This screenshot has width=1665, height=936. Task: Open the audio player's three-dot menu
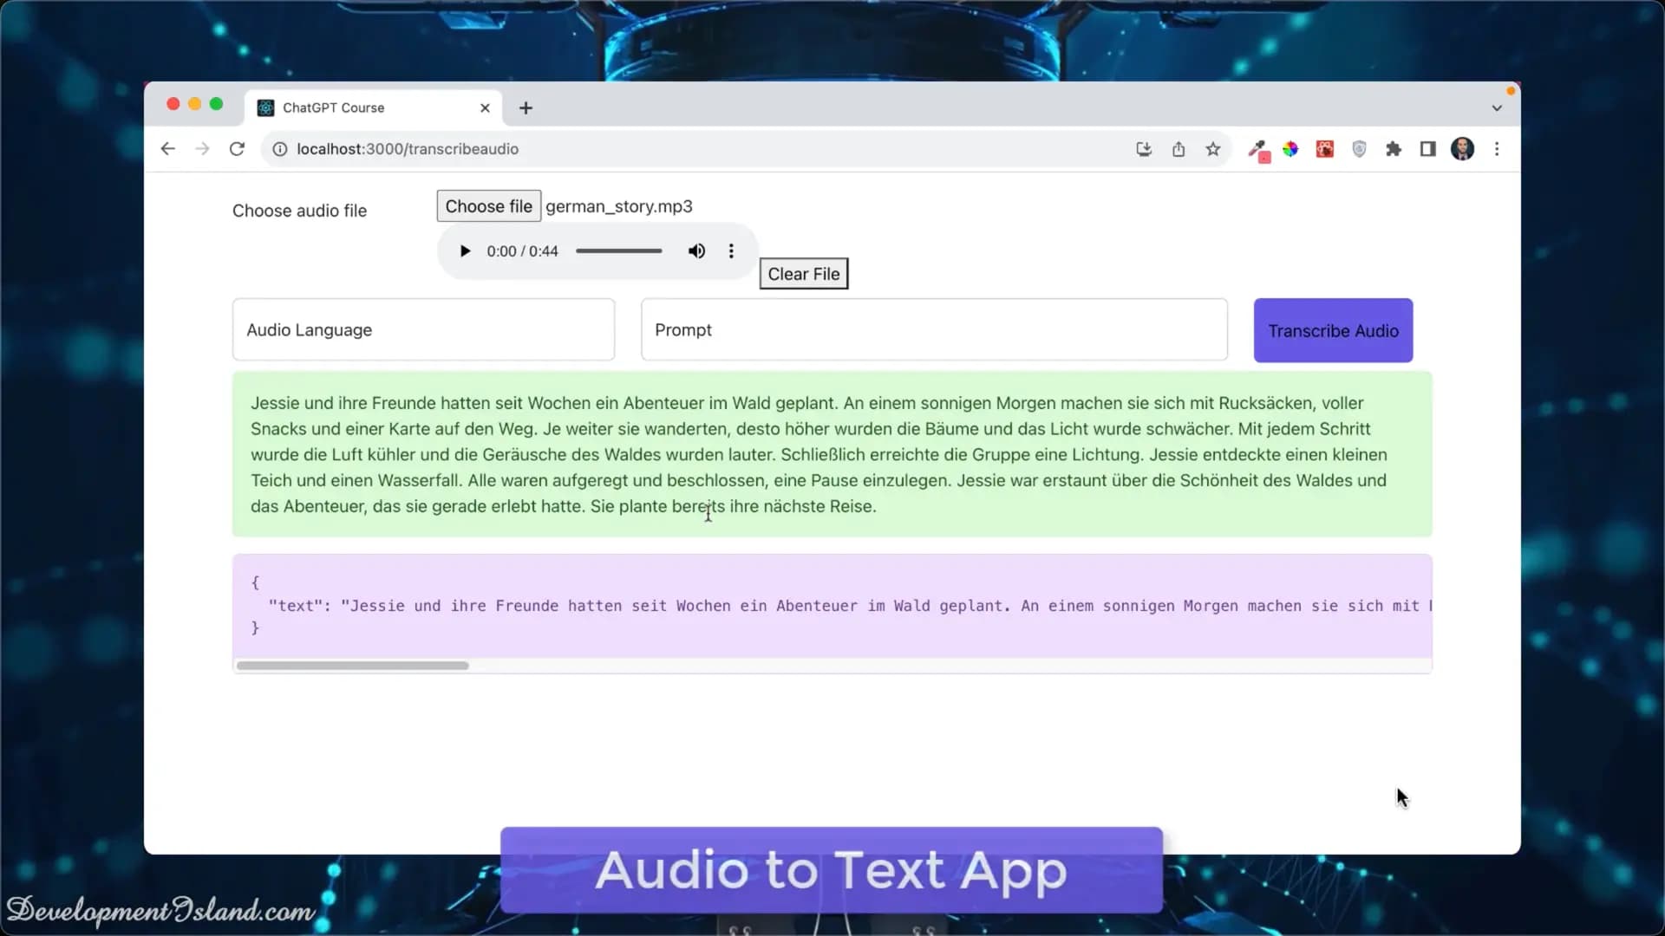click(x=731, y=250)
